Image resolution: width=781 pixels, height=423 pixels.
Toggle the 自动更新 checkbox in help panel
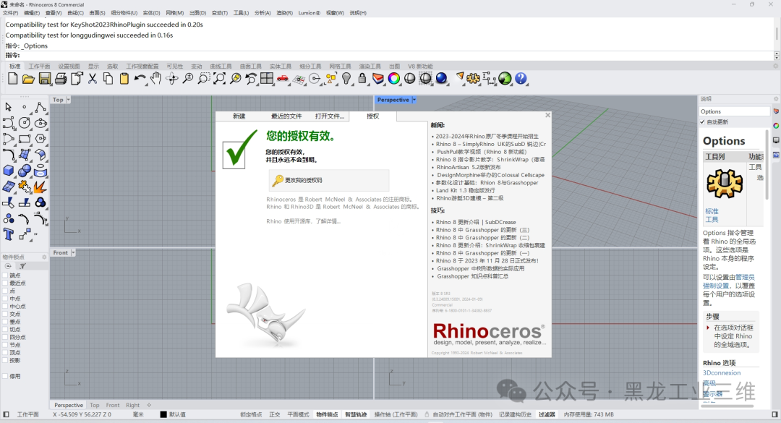(x=703, y=122)
